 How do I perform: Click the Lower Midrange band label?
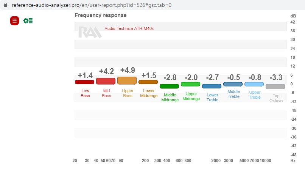click(149, 93)
